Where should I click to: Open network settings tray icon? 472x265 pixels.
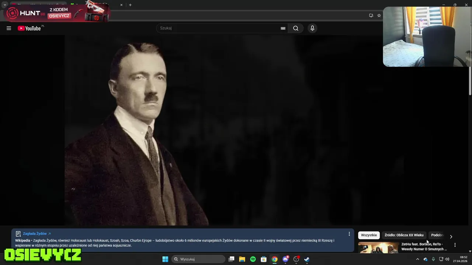441,259
